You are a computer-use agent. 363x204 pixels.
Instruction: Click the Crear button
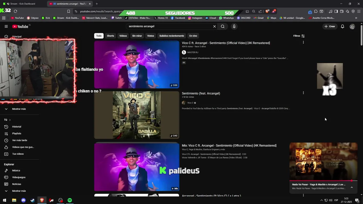330,26
